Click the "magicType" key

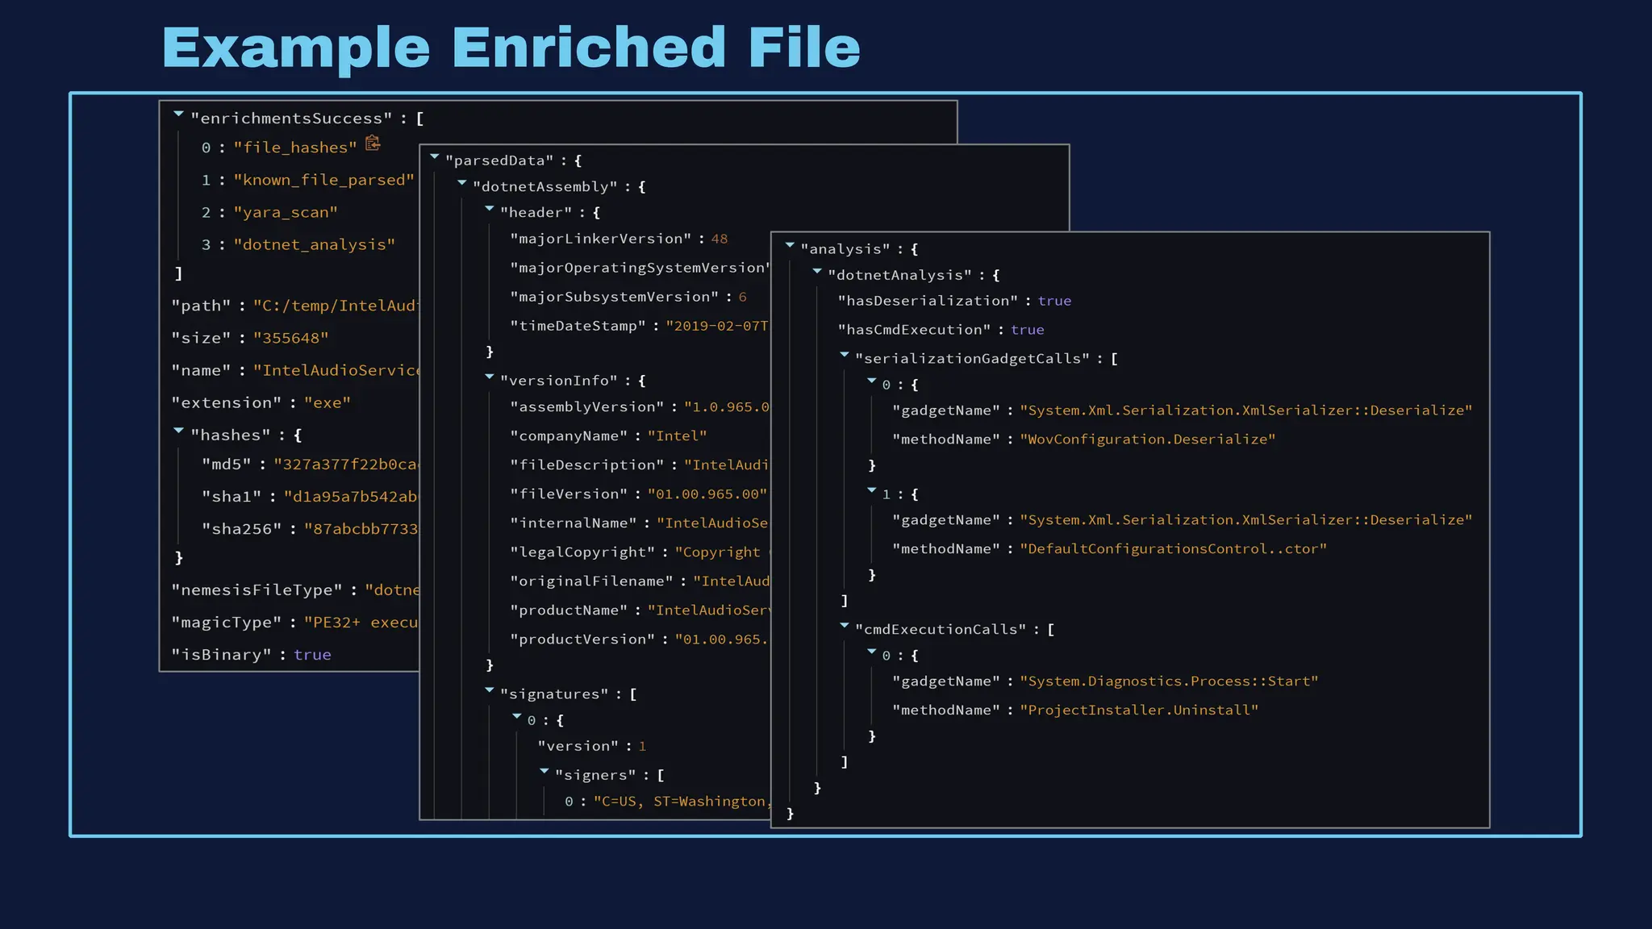pyautogui.click(x=227, y=622)
